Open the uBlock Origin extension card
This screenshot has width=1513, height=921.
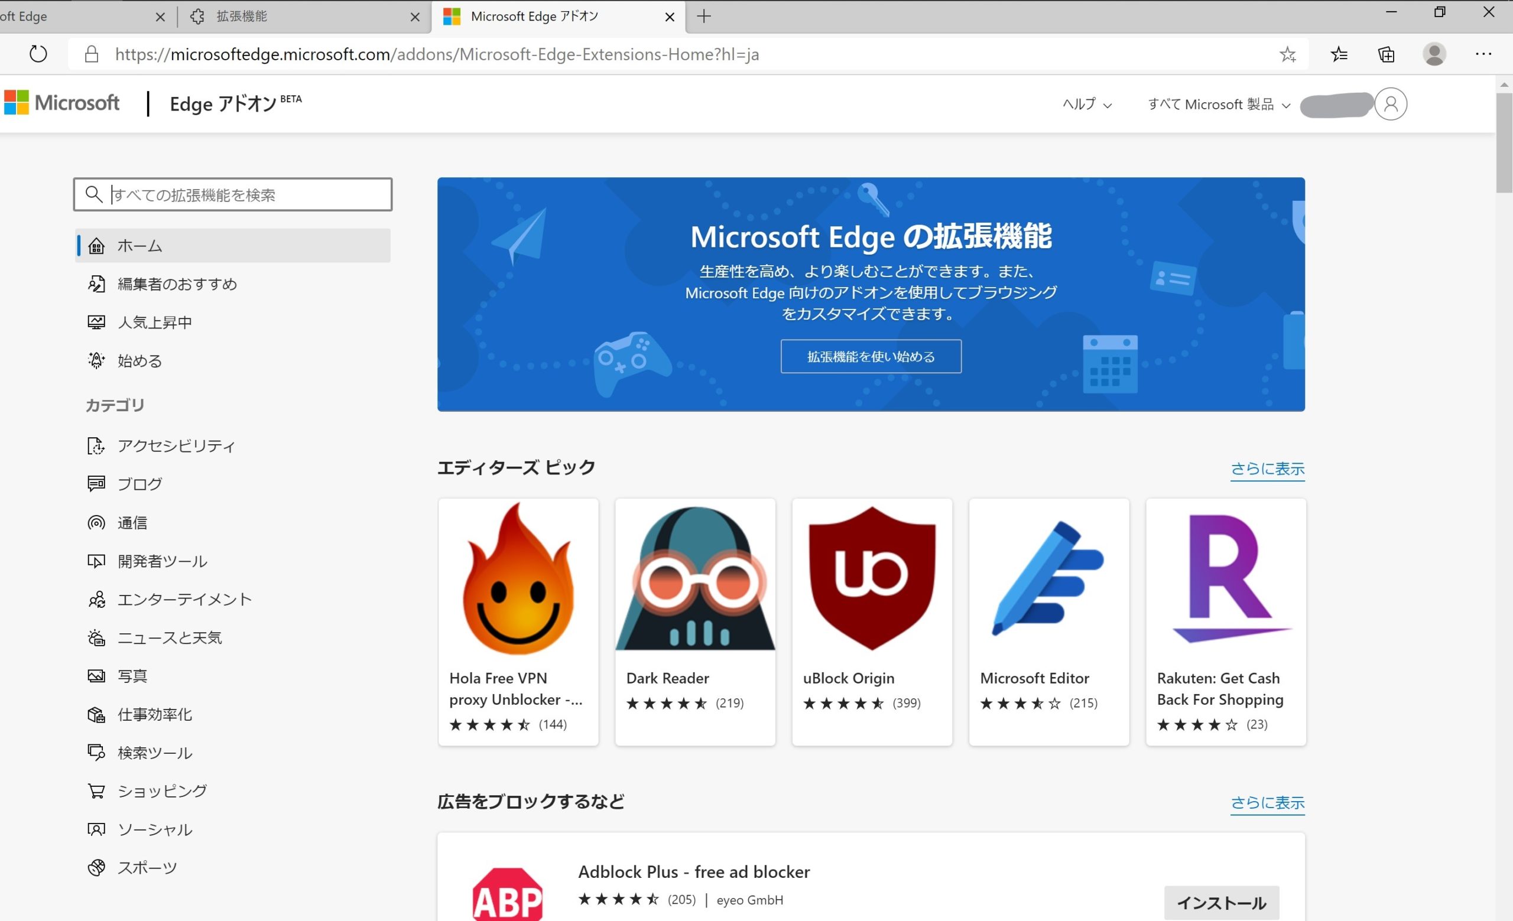click(872, 622)
